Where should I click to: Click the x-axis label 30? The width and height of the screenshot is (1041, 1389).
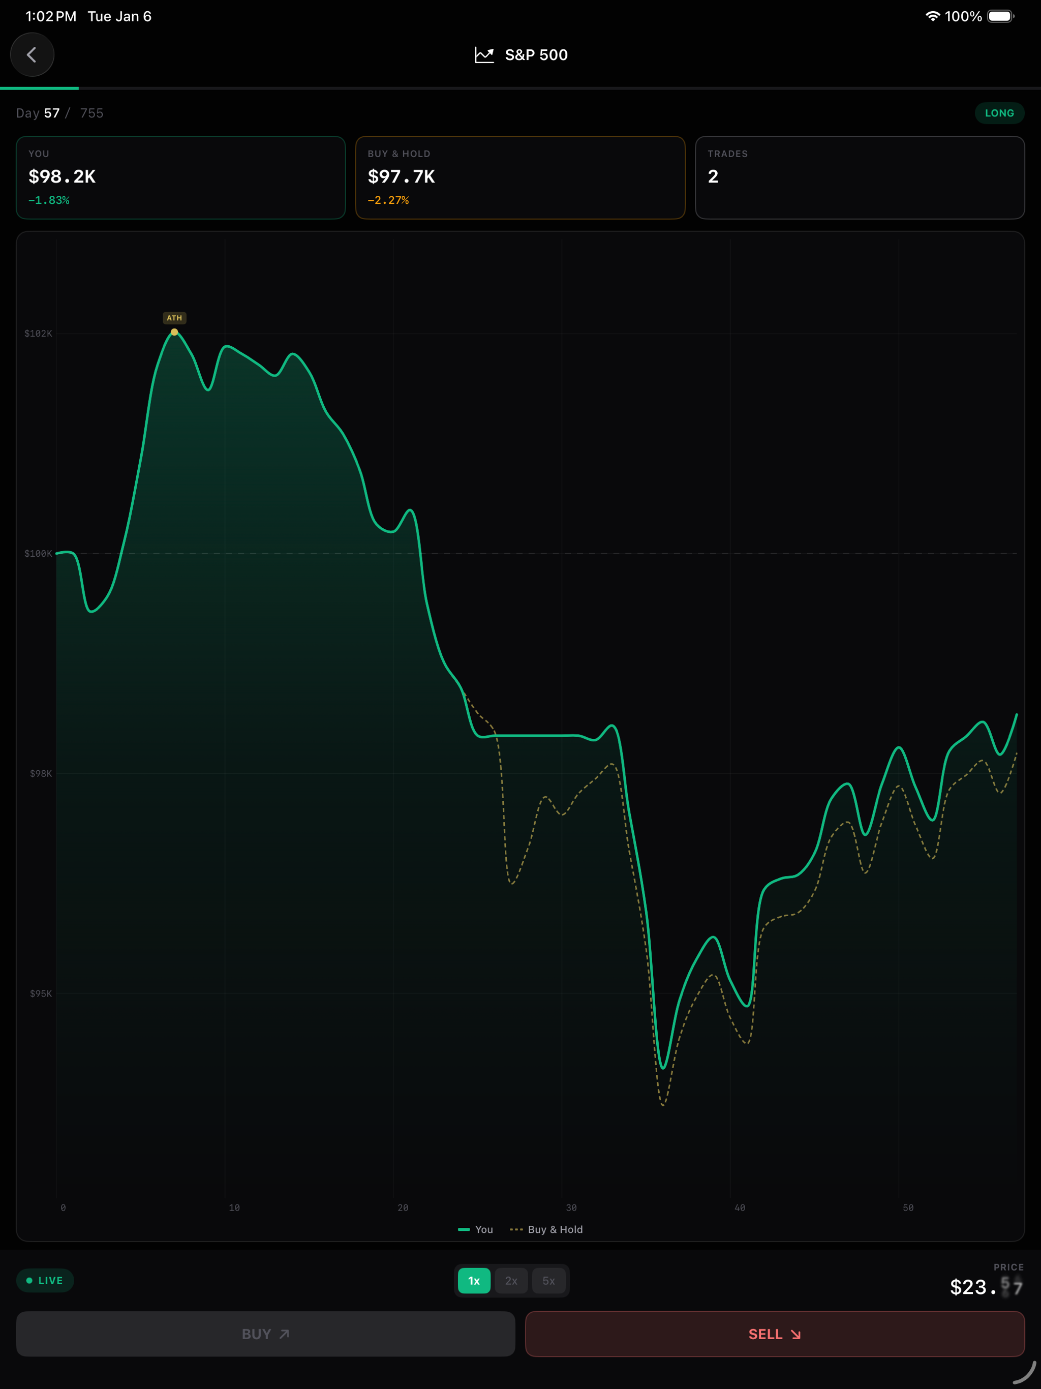point(571,1207)
